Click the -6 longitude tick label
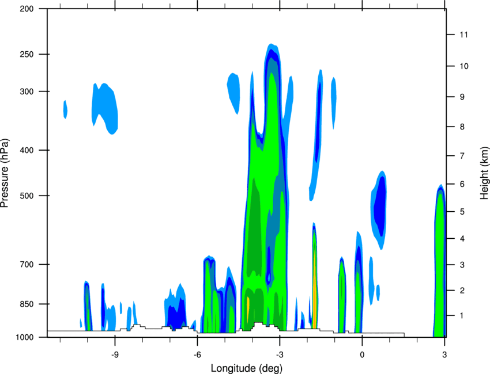The image size is (490, 374). [x=197, y=355]
